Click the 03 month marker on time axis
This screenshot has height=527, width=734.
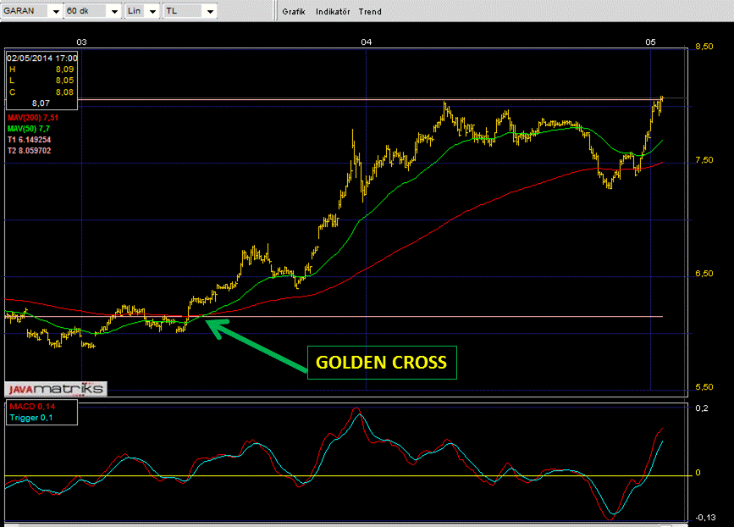[x=81, y=42]
